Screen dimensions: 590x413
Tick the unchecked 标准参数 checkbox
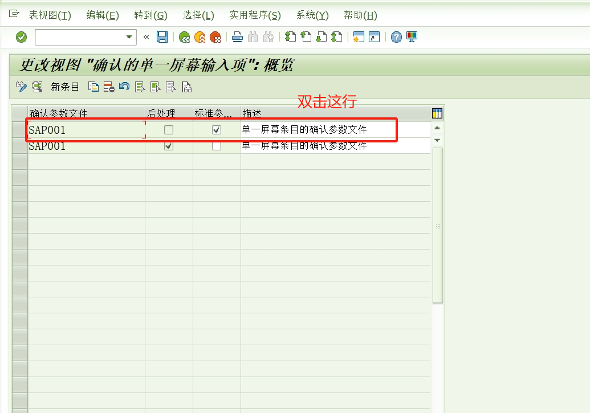point(217,146)
